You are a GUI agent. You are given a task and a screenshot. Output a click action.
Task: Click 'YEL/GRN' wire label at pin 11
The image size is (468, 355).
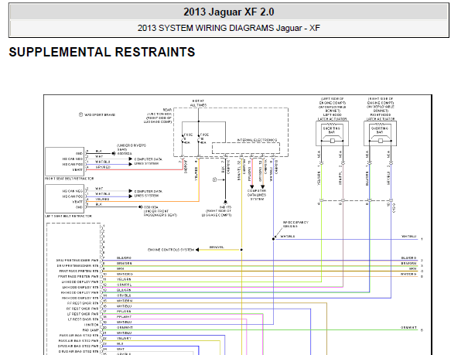[124, 279]
